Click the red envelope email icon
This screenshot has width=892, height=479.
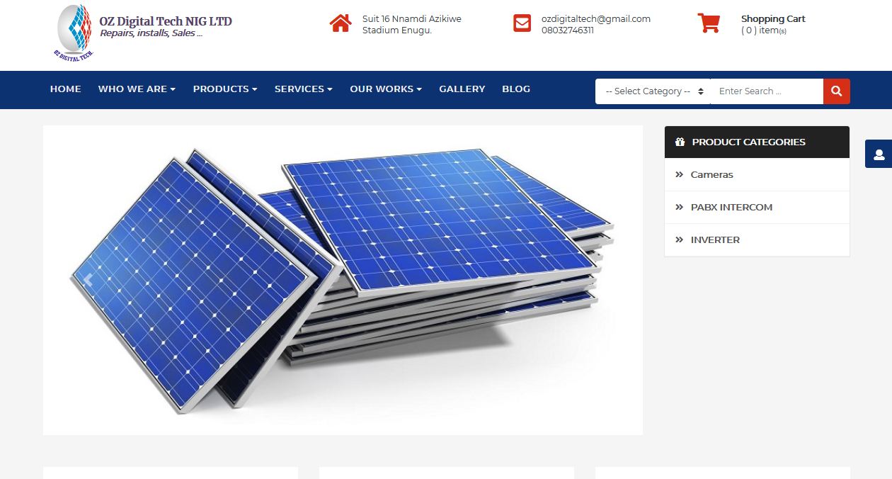pos(522,23)
